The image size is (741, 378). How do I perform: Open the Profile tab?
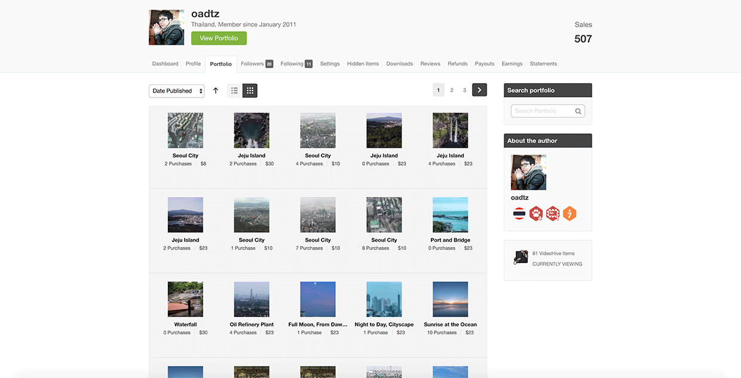pos(193,63)
